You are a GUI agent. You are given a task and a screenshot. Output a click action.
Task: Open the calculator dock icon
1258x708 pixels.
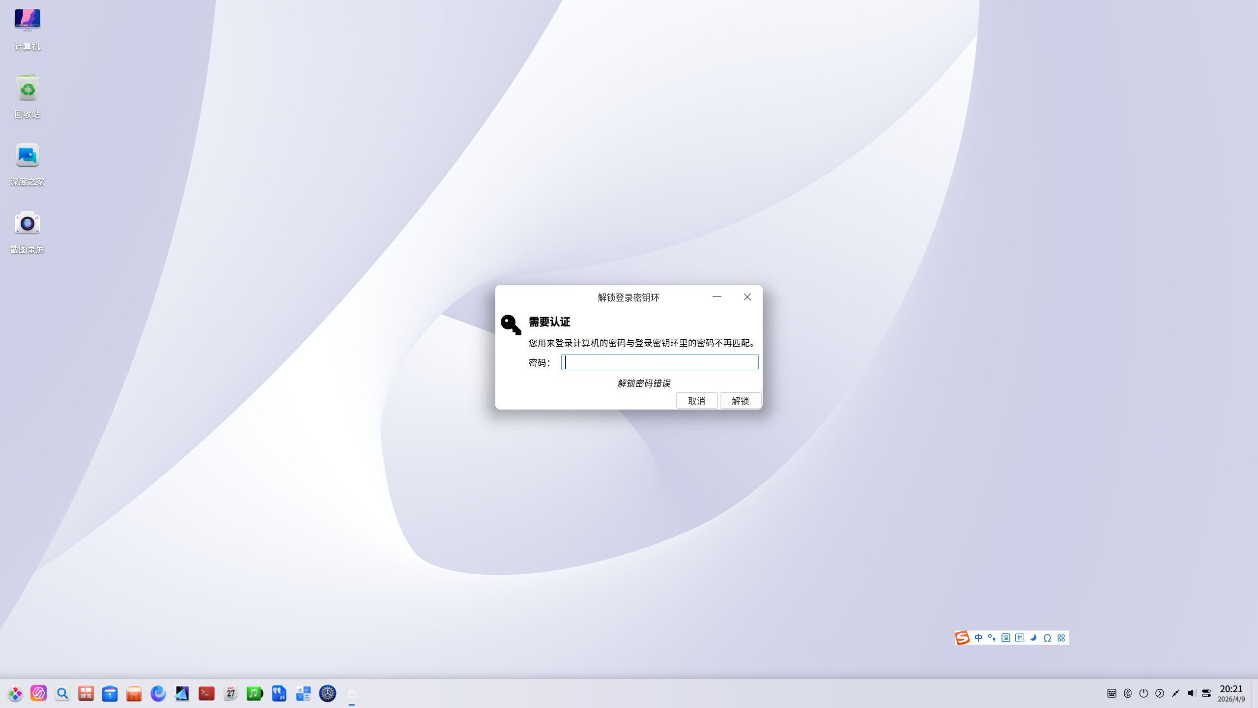[303, 693]
